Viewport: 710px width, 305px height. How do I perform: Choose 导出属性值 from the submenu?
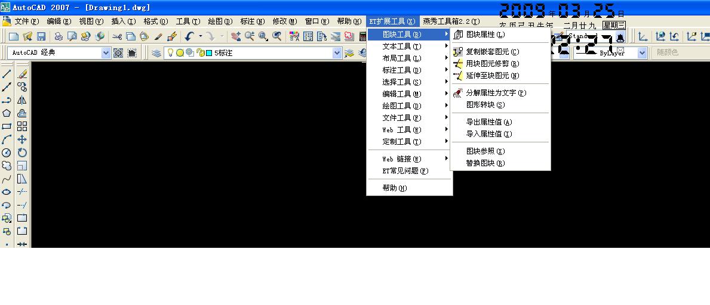tap(500, 122)
